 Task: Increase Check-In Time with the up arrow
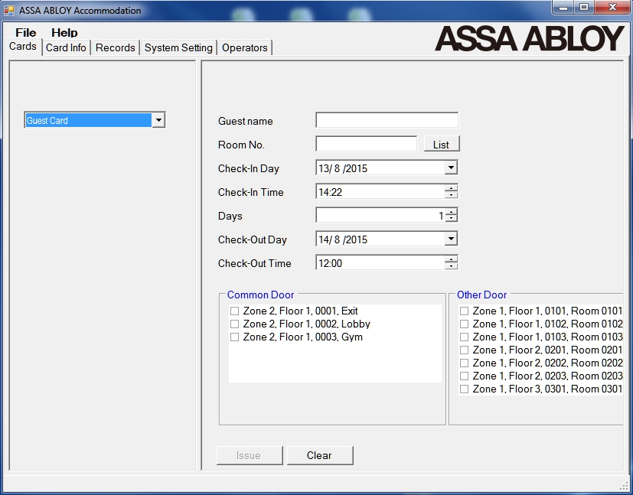click(x=452, y=188)
